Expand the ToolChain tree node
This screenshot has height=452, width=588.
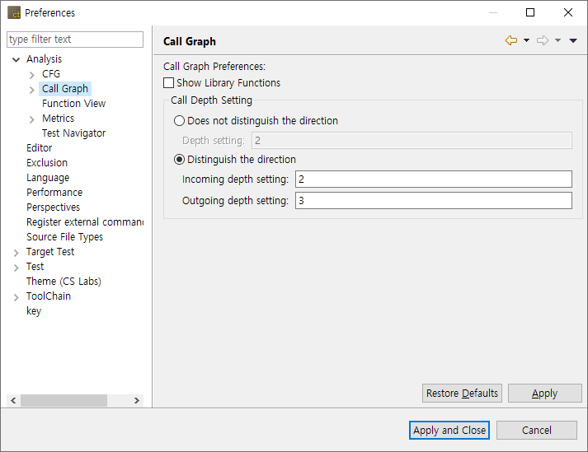point(16,297)
